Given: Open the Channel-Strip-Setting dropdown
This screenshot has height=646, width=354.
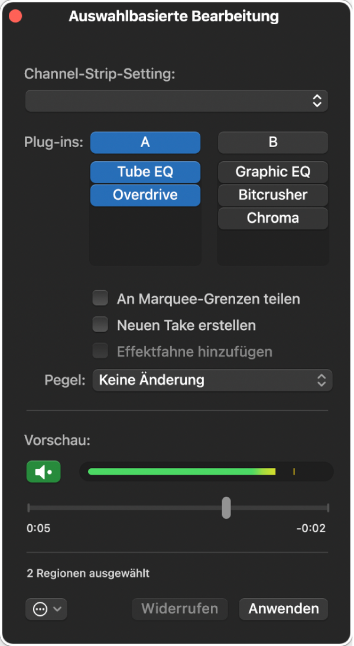Looking at the screenshot, I should 176,100.
